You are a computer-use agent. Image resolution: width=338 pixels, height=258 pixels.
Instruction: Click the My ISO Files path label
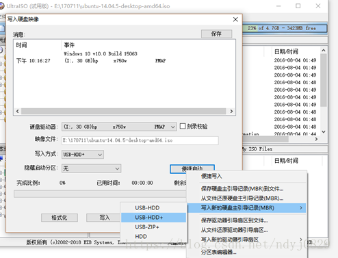(257, 149)
